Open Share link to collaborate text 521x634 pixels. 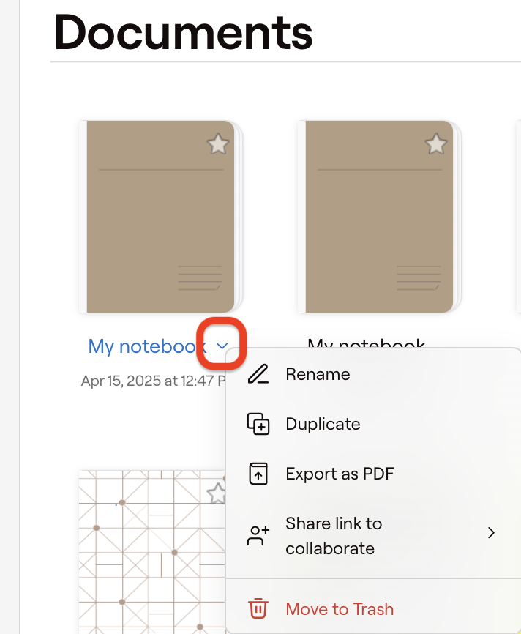click(334, 536)
